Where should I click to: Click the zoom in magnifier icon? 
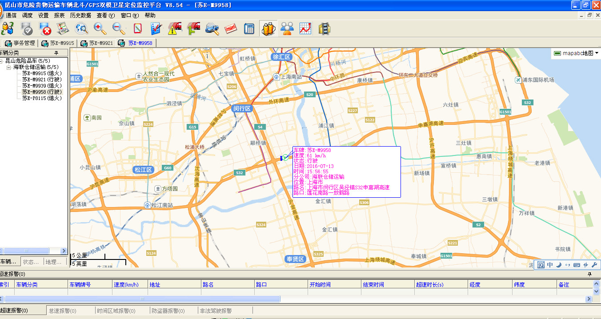coord(100,28)
